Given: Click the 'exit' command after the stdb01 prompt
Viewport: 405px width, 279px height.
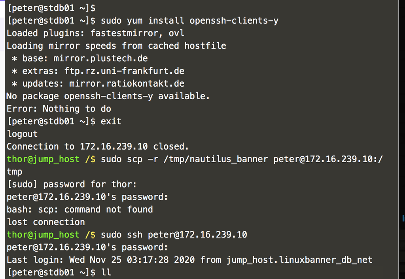Looking at the screenshot, I should (111, 121).
